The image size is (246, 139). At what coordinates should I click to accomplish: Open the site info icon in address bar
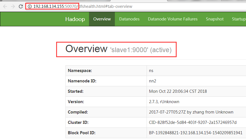click(x=30, y=6)
